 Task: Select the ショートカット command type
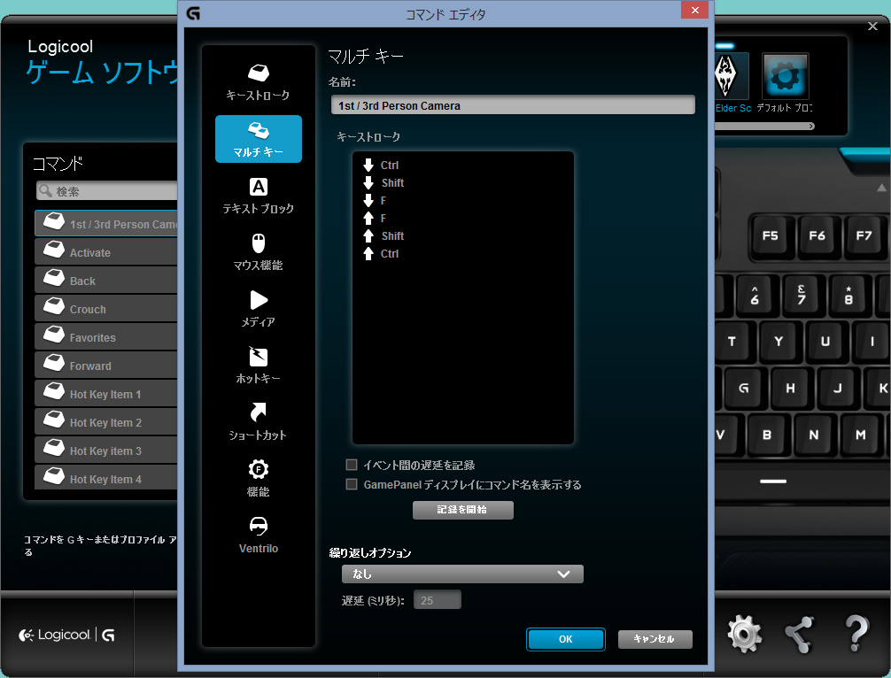coord(258,422)
